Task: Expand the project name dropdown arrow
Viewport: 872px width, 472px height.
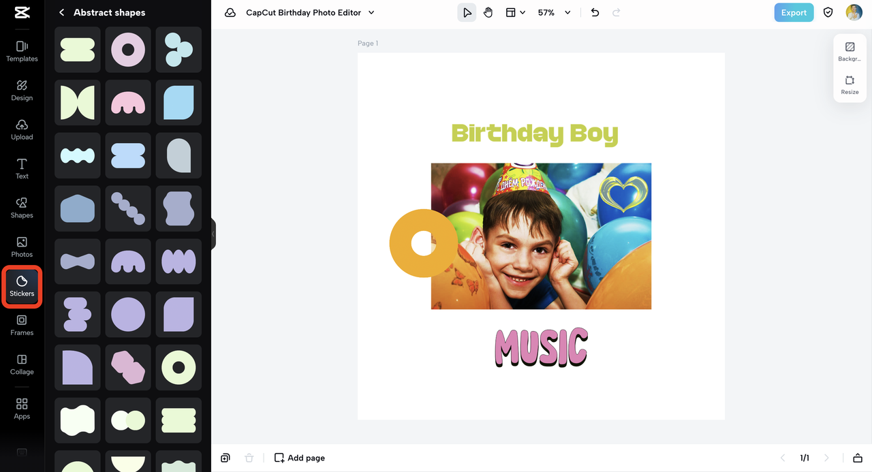Action: pos(371,12)
